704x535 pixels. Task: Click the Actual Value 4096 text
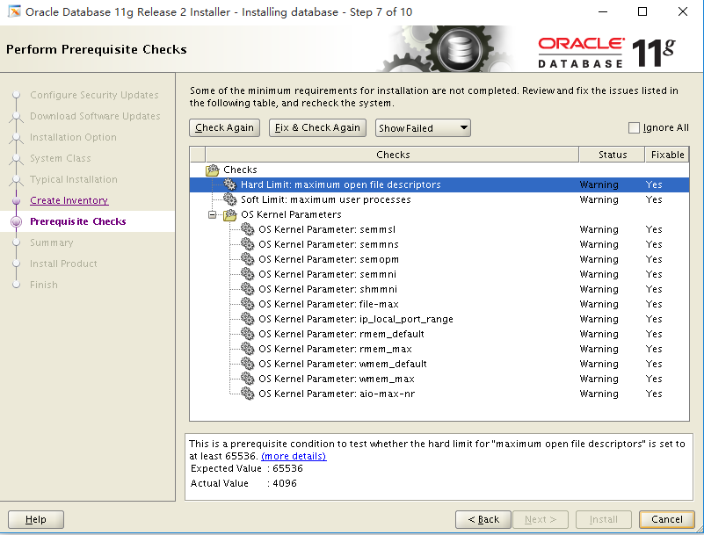click(243, 483)
